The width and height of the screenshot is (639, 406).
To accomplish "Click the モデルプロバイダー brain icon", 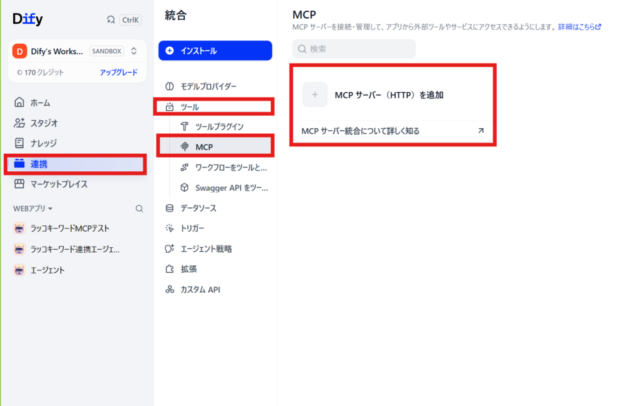I will point(170,87).
